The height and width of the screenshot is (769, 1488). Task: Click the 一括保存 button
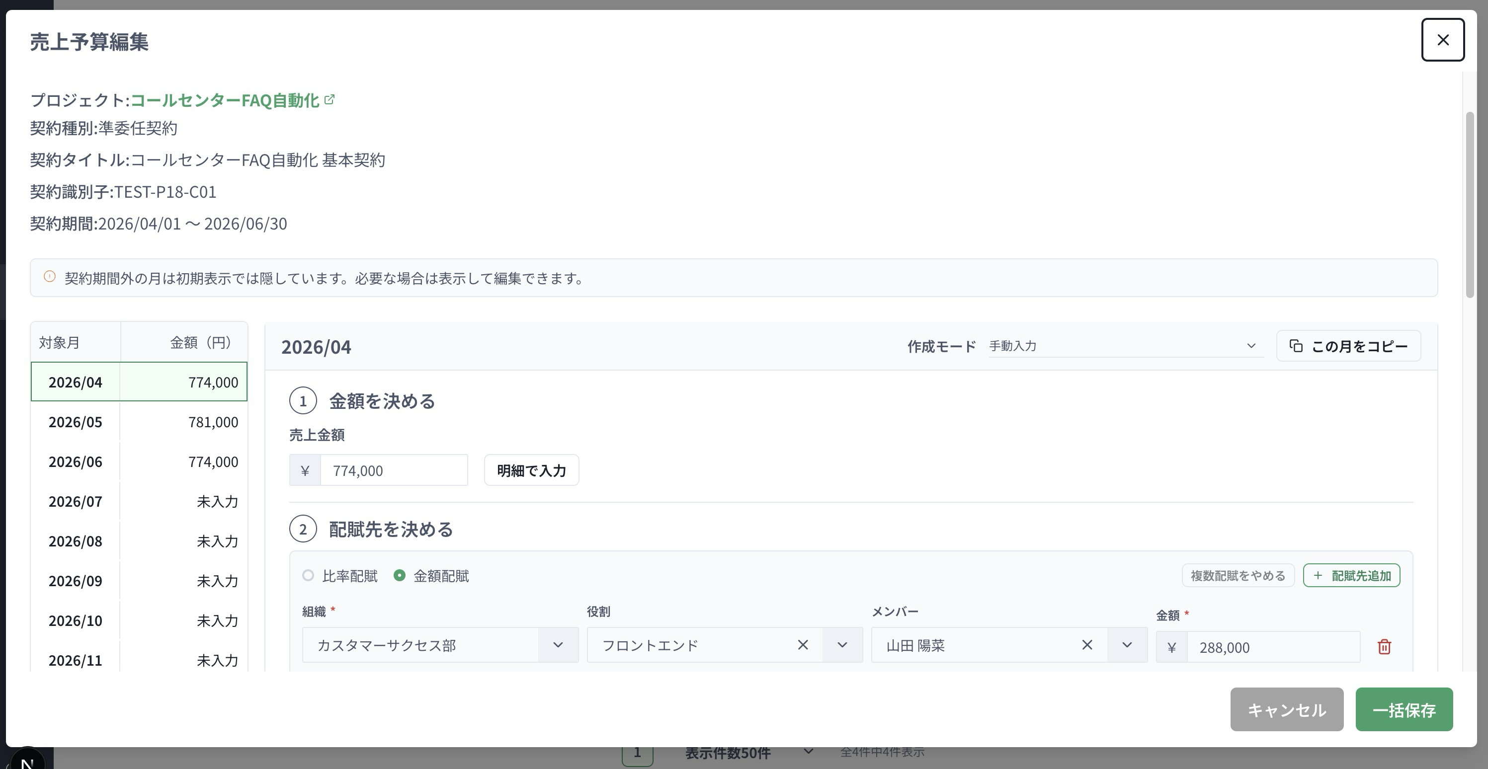1404,709
